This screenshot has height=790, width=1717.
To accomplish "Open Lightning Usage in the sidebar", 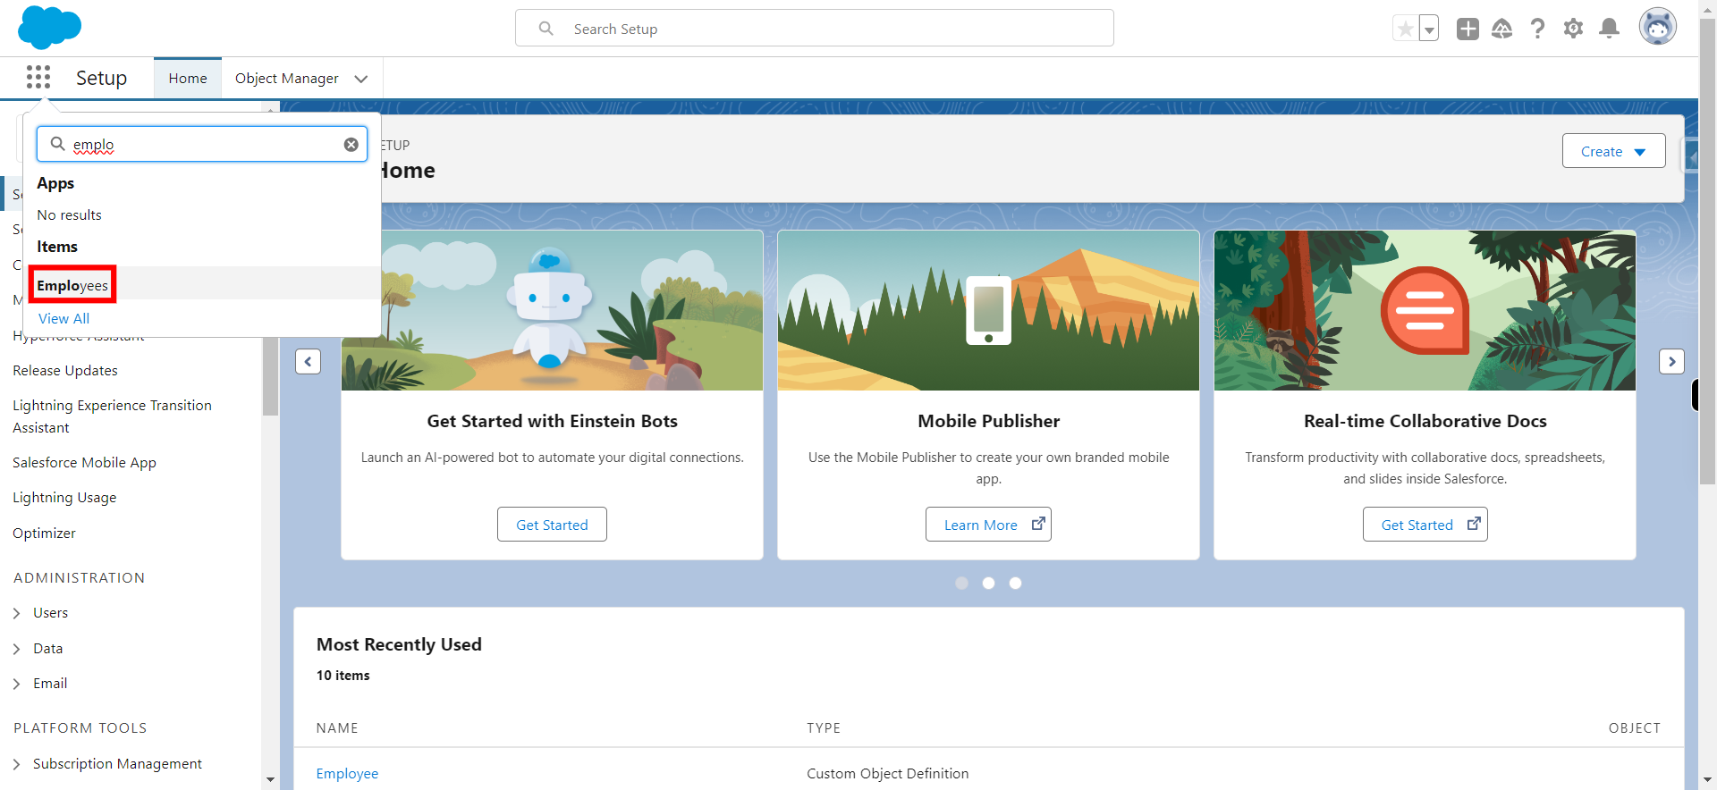I will pyautogui.click(x=64, y=497).
